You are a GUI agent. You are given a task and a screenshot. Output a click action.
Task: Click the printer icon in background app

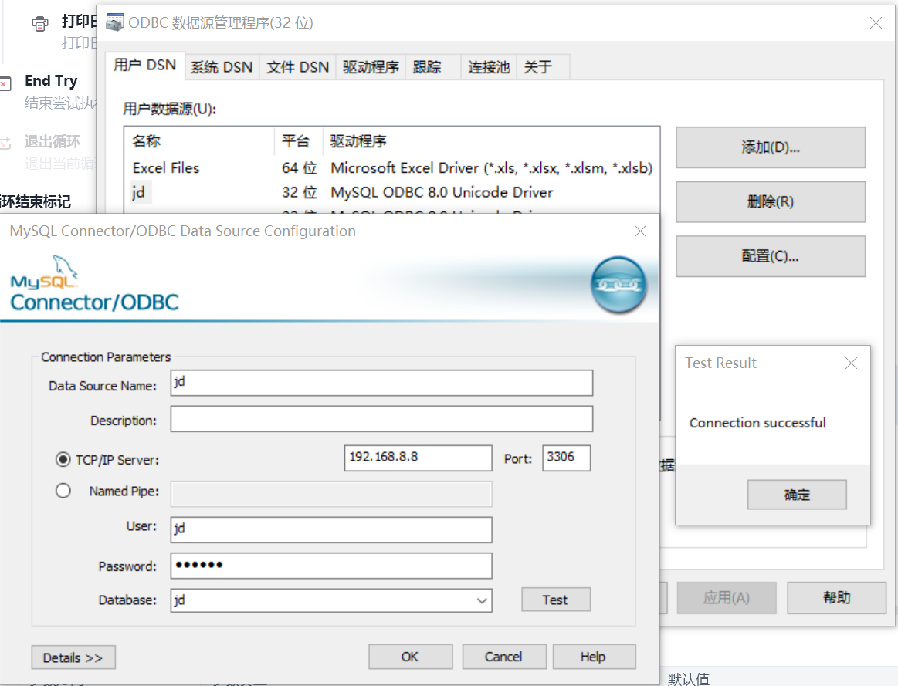coord(40,23)
